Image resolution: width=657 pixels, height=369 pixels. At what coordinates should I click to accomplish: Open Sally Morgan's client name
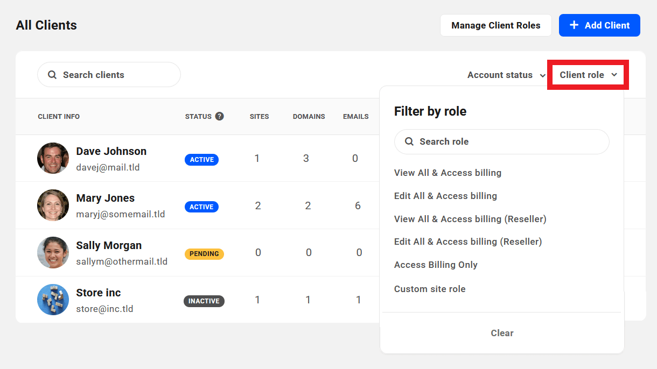tap(109, 245)
